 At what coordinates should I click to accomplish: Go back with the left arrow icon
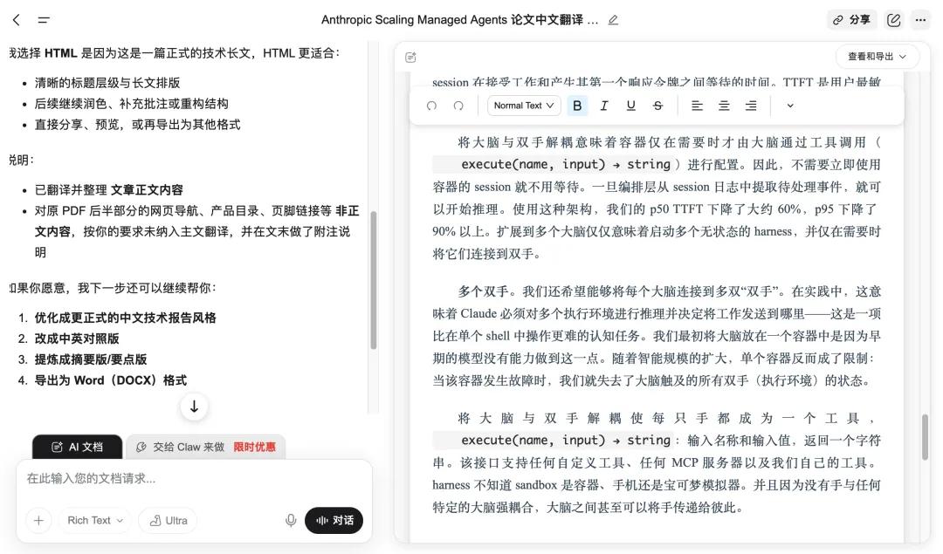click(x=17, y=20)
